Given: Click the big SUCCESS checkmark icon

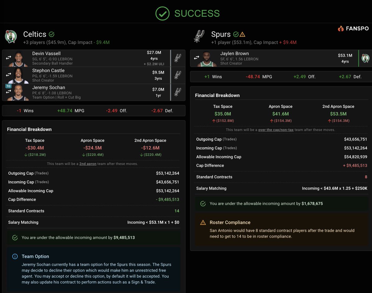Looking at the screenshot, I should coord(162,13).
